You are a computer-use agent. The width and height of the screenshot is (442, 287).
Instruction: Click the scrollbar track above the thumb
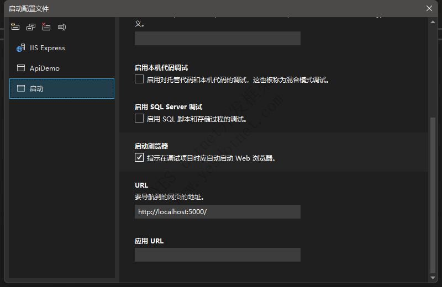pos(433,66)
